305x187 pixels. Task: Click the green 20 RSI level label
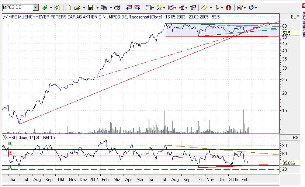click(10, 167)
